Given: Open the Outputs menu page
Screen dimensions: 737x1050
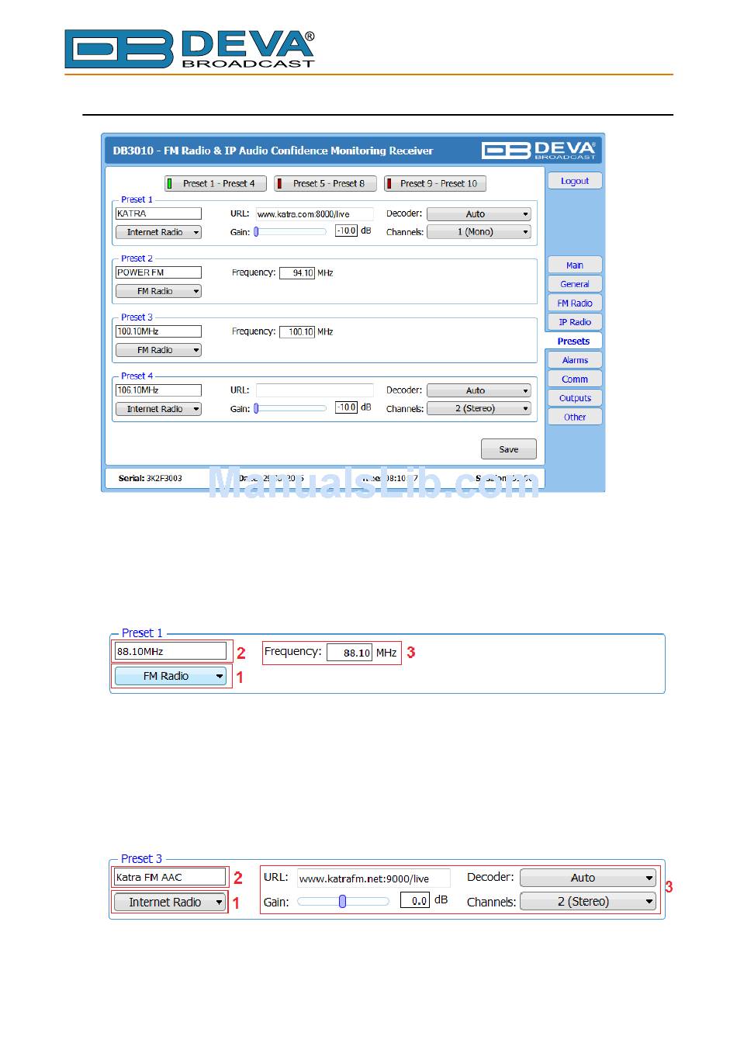Looking at the screenshot, I should (x=575, y=398).
